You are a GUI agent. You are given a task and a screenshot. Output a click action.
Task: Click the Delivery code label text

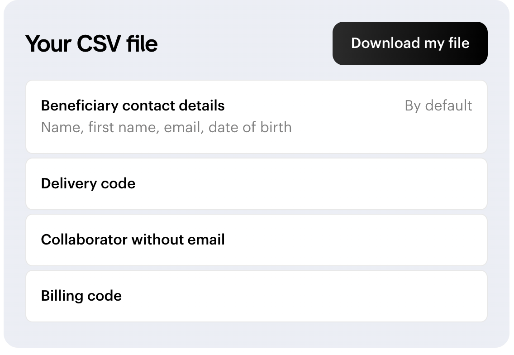(88, 183)
